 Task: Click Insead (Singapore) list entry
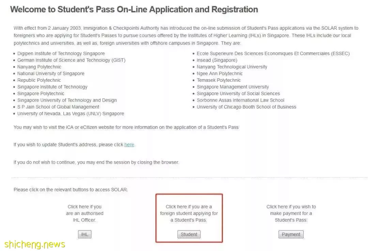point(217,60)
